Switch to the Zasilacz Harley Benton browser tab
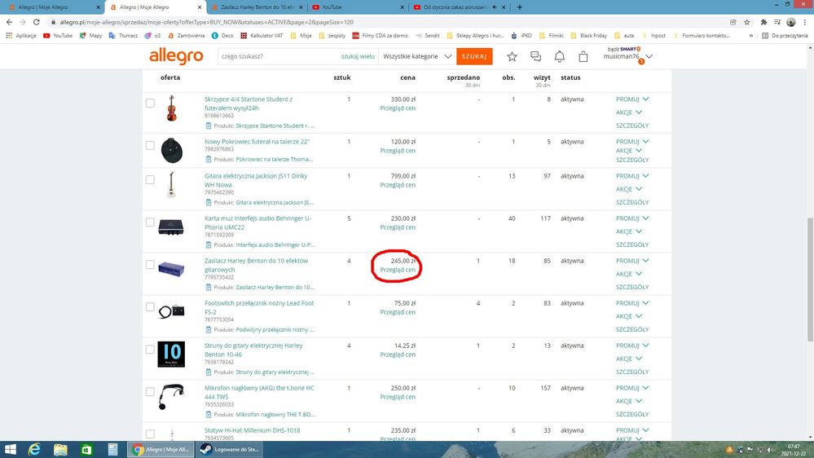This screenshot has width=814, height=458. (257, 7)
